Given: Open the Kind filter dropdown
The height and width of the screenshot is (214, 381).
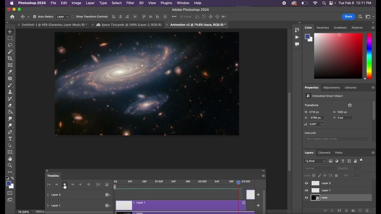Looking at the screenshot, I should click(315, 161).
